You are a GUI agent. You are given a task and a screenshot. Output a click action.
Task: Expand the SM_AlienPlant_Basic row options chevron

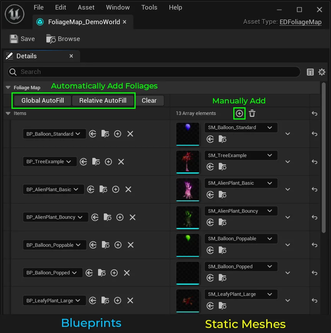(x=288, y=189)
